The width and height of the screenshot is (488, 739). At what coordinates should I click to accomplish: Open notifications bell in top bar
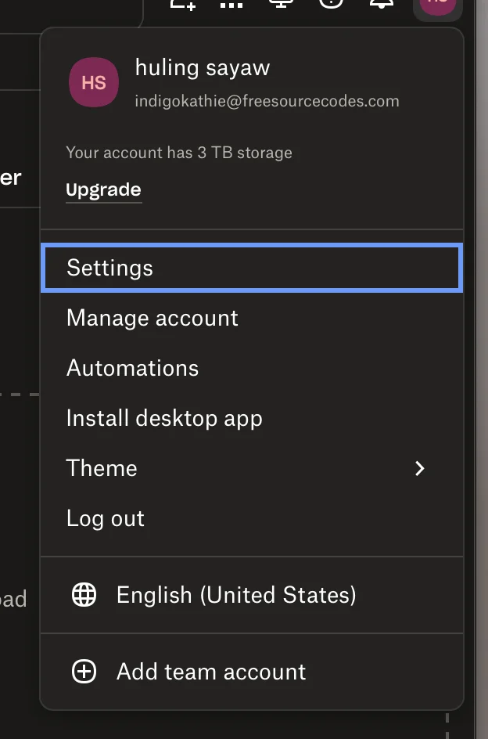(381, 2)
